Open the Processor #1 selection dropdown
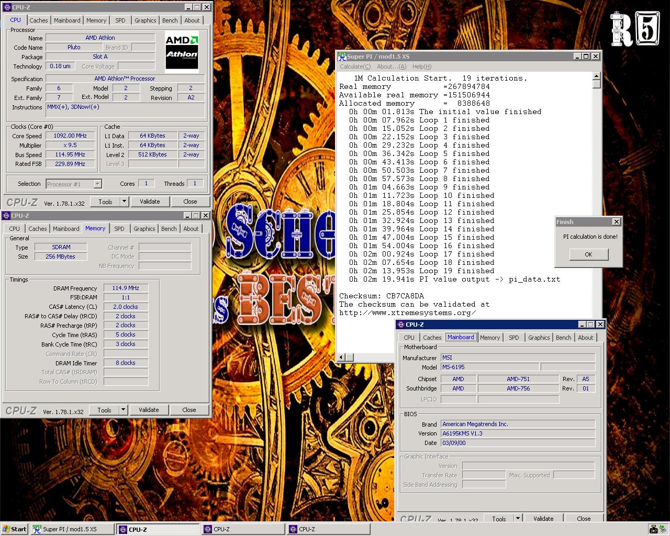670x536 pixels. [x=97, y=184]
